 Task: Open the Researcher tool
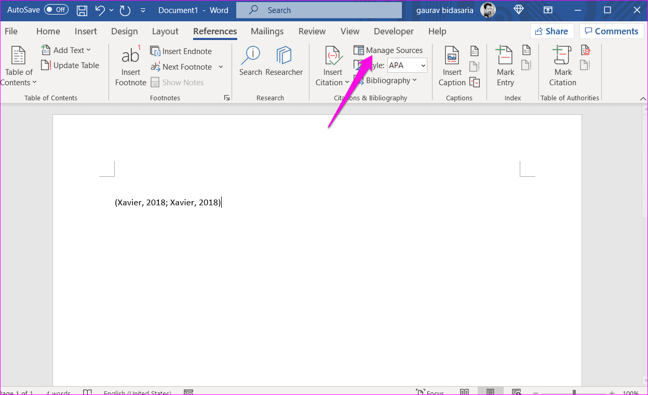(284, 62)
